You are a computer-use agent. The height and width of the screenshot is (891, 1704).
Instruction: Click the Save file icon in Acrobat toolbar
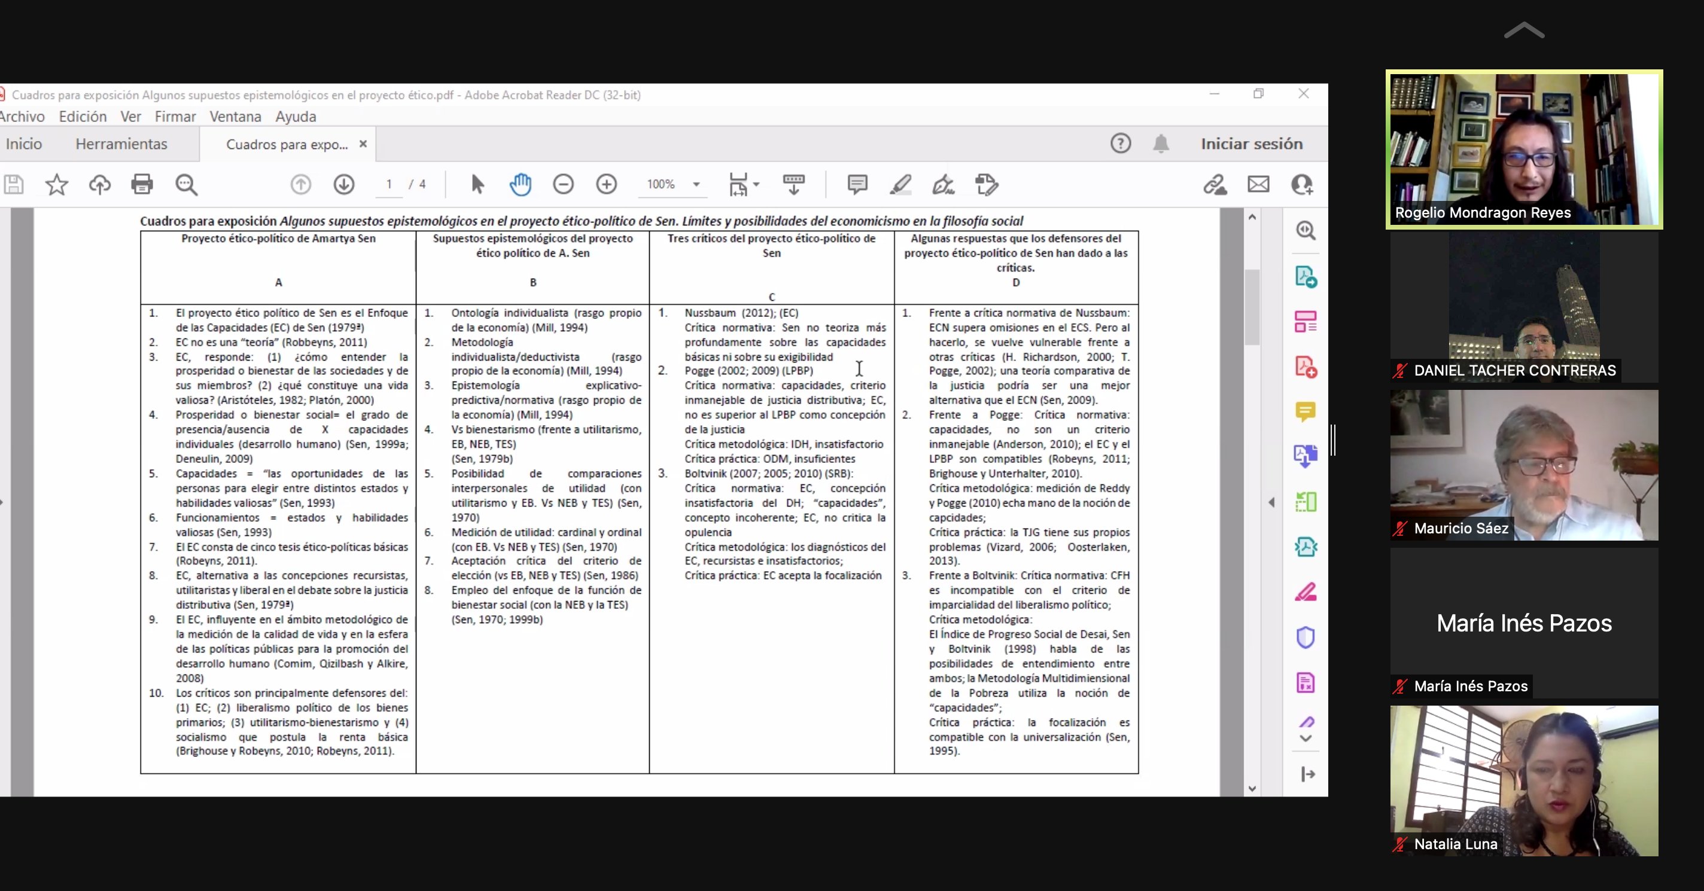13,184
